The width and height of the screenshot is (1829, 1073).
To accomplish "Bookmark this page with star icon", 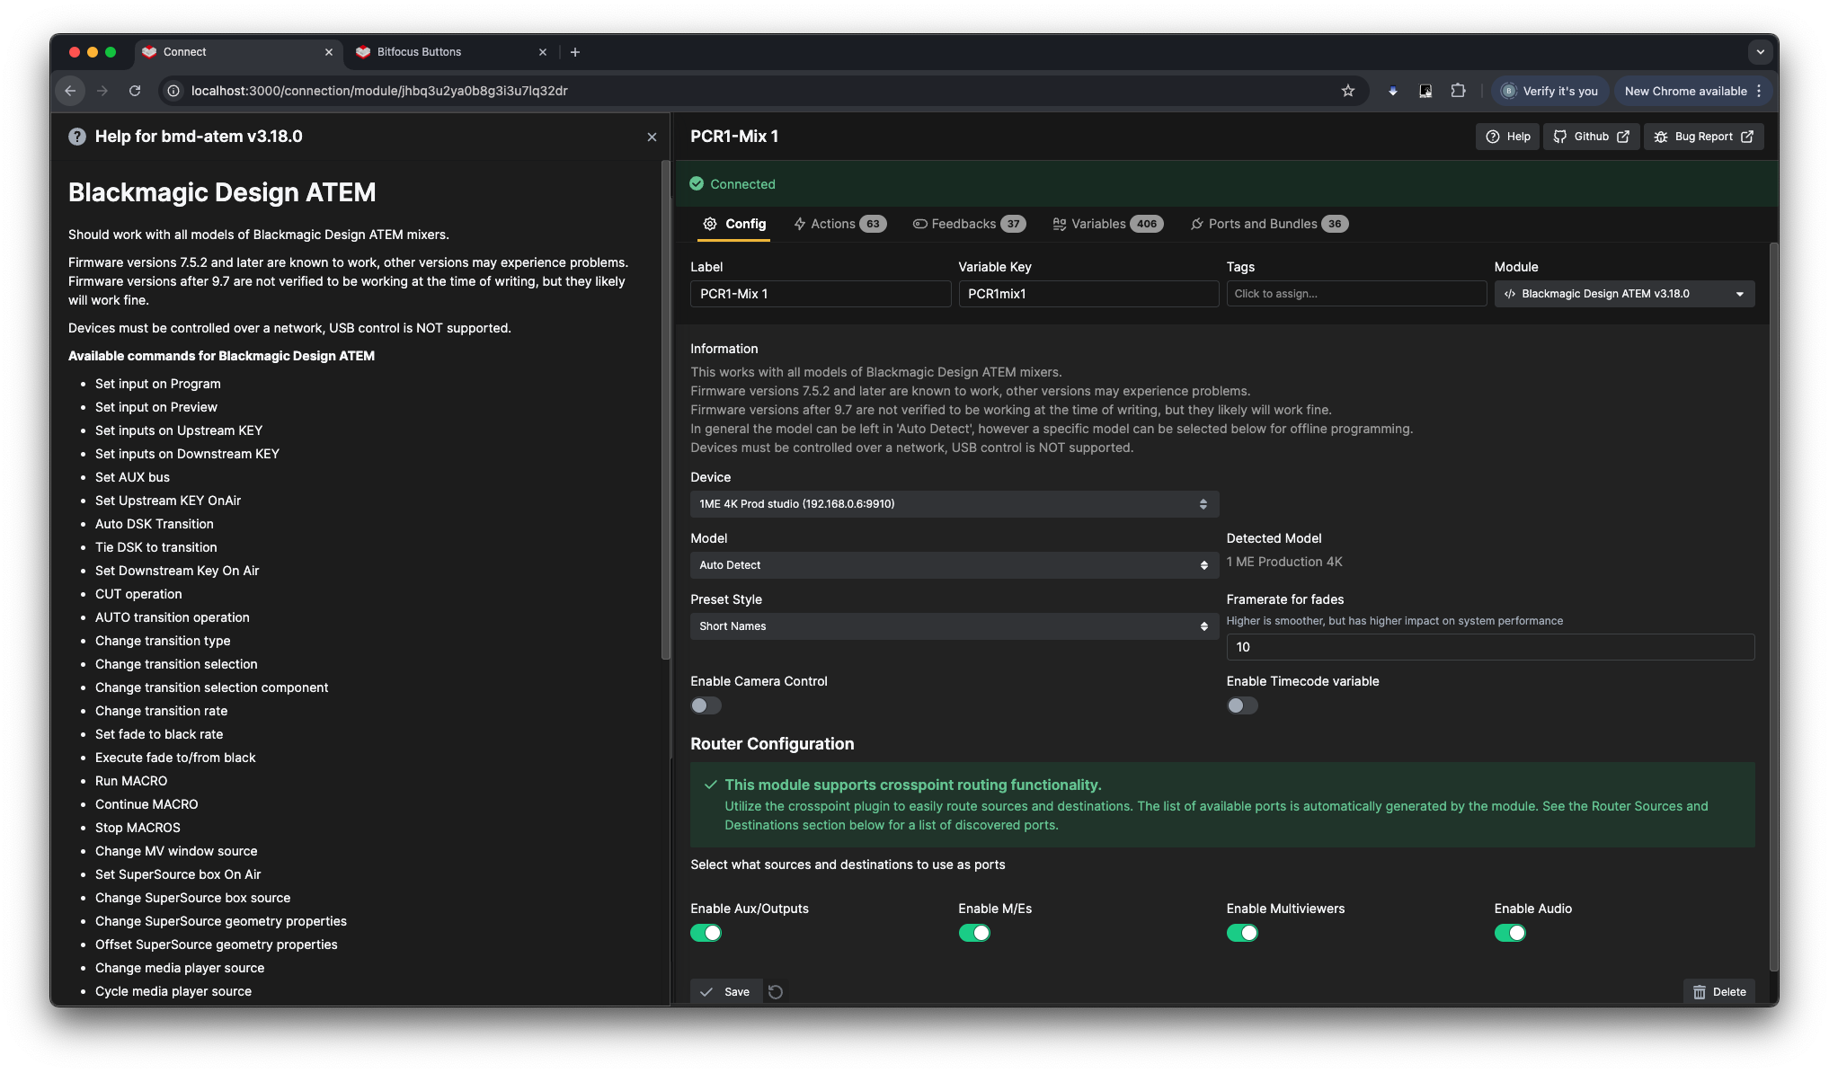I will (x=1347, y=91).
